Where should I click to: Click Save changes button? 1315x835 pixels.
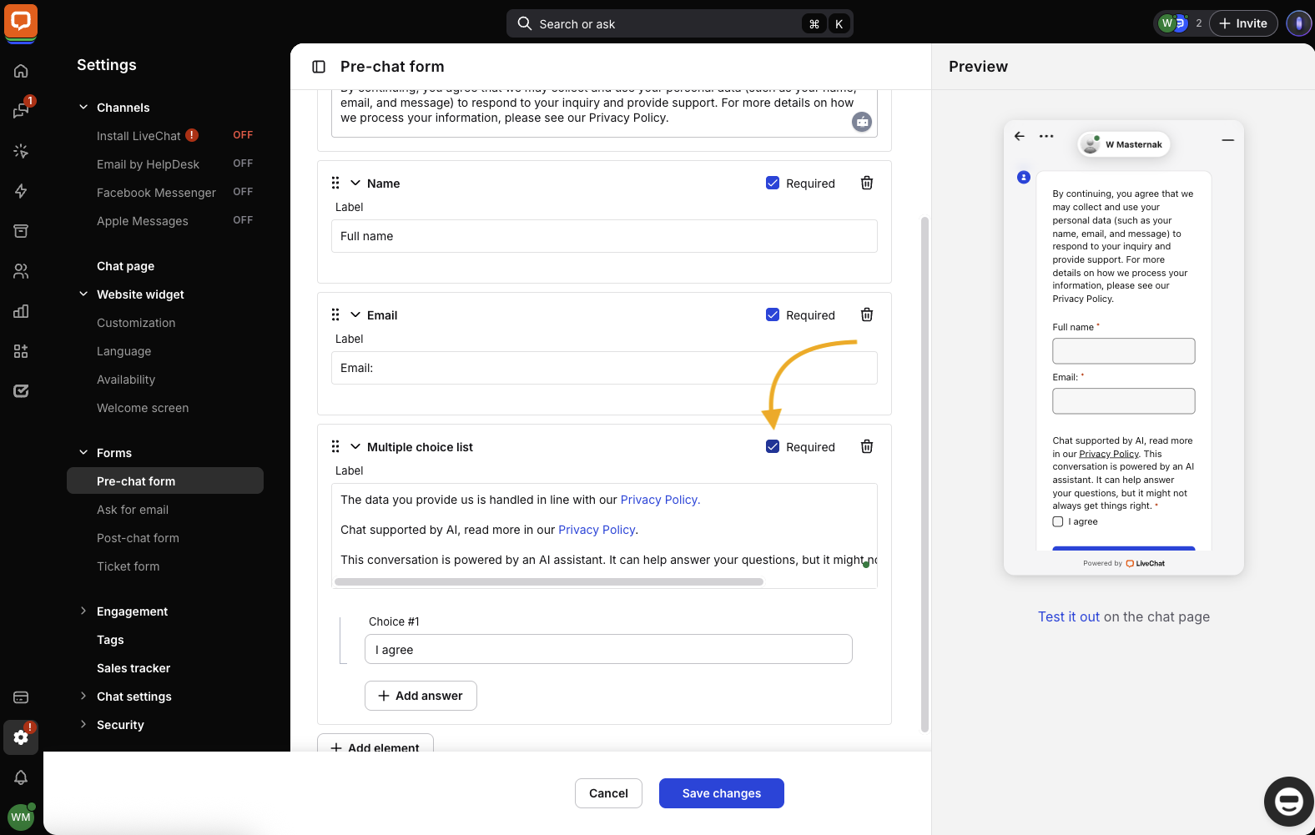722,793
